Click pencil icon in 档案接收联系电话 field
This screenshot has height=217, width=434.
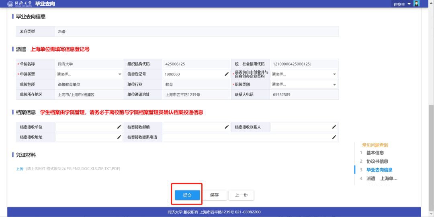click(334, 137)
